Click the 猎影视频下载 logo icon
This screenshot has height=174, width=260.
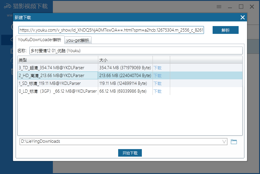pos(8,6)
